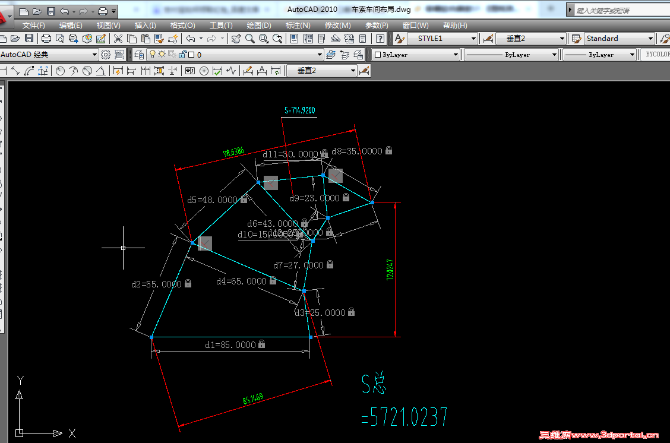Click the keyword search field

click(622, 10)
